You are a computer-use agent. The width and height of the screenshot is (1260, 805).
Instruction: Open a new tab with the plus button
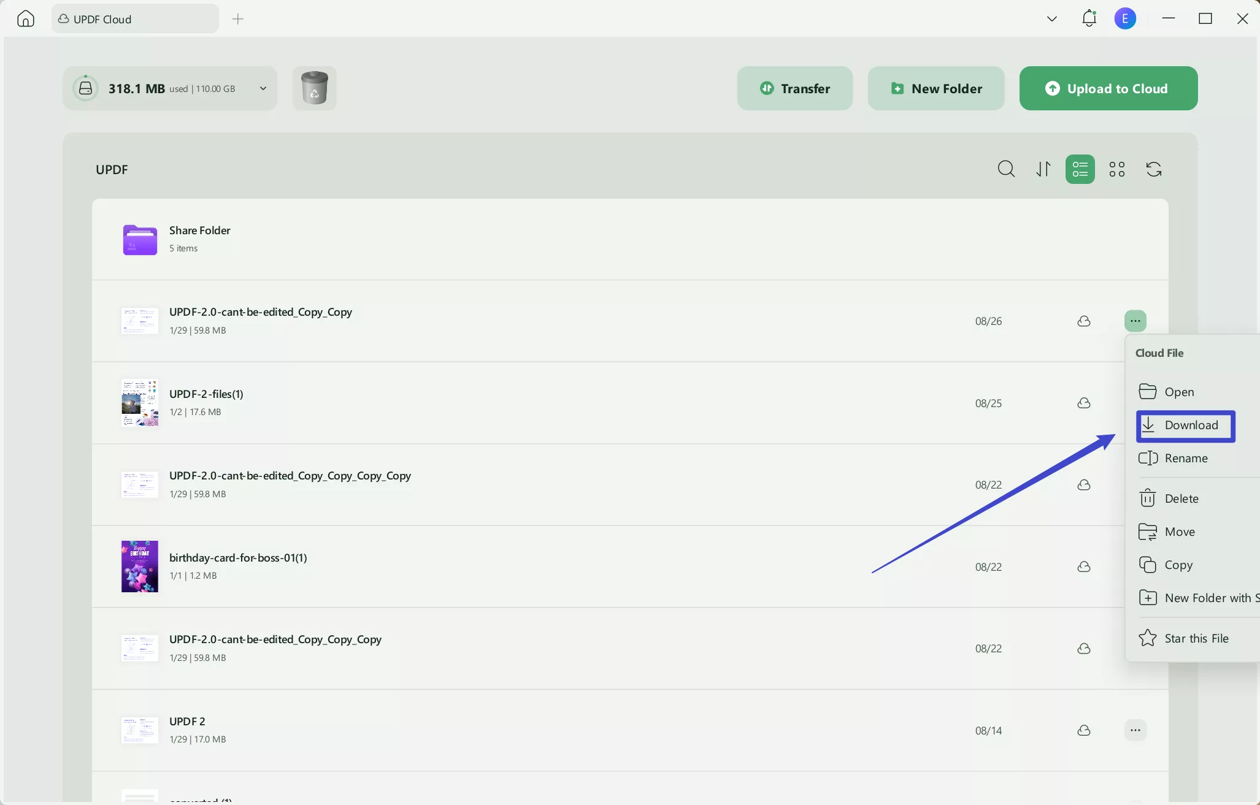tap(238, 19)
